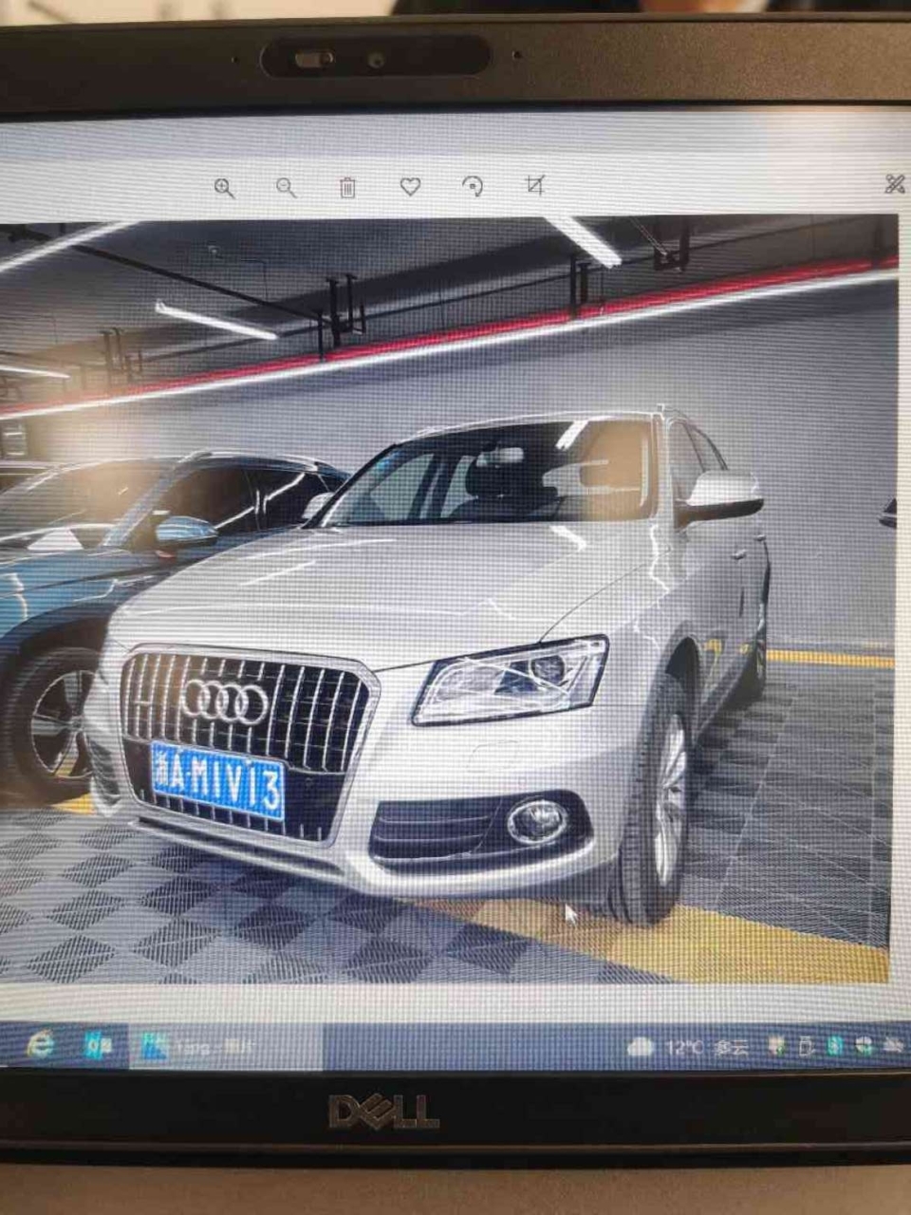Screen dimensions: 911x1215
Task: Click the teal tray icon
Action: tap(835, 1046)
